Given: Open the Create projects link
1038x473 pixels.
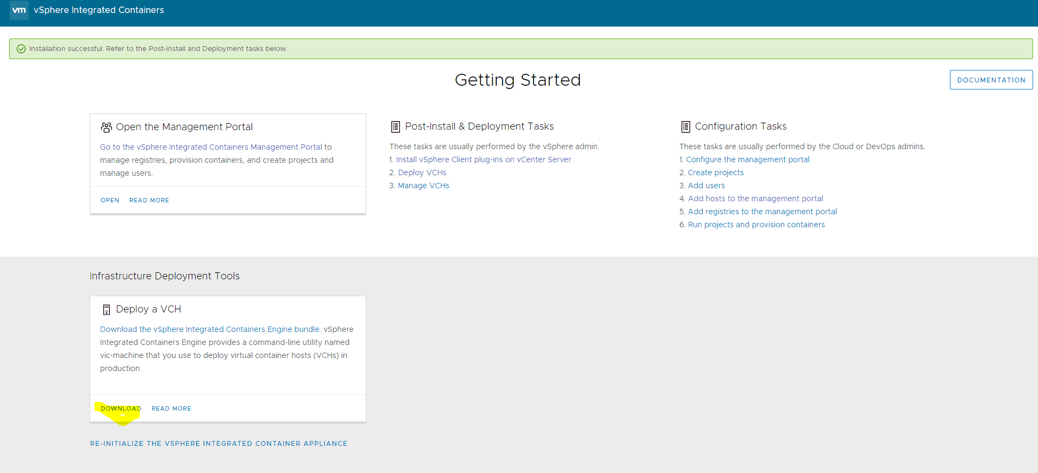Looking at the screenshot, I should tap(715, 172).
